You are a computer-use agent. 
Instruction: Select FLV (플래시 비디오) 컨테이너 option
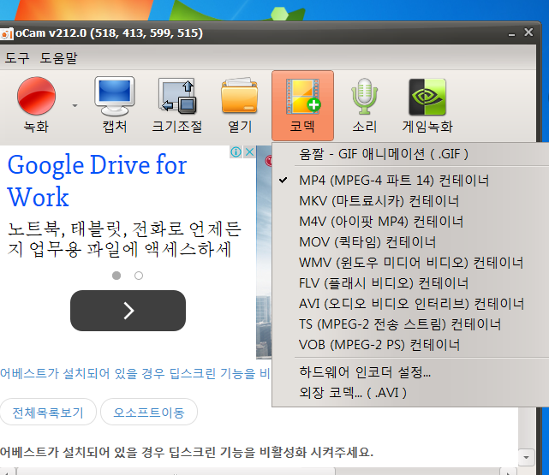(410, 283)
